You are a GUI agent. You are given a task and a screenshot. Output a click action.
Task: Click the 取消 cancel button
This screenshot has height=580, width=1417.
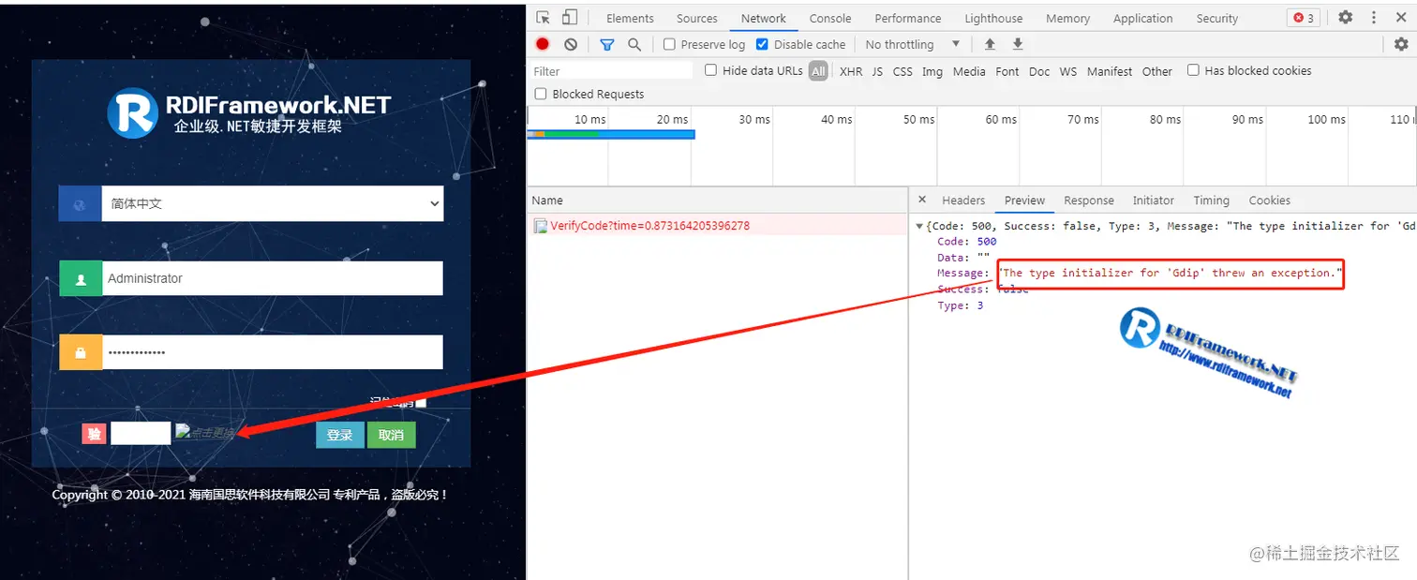[x=391, y=435]
